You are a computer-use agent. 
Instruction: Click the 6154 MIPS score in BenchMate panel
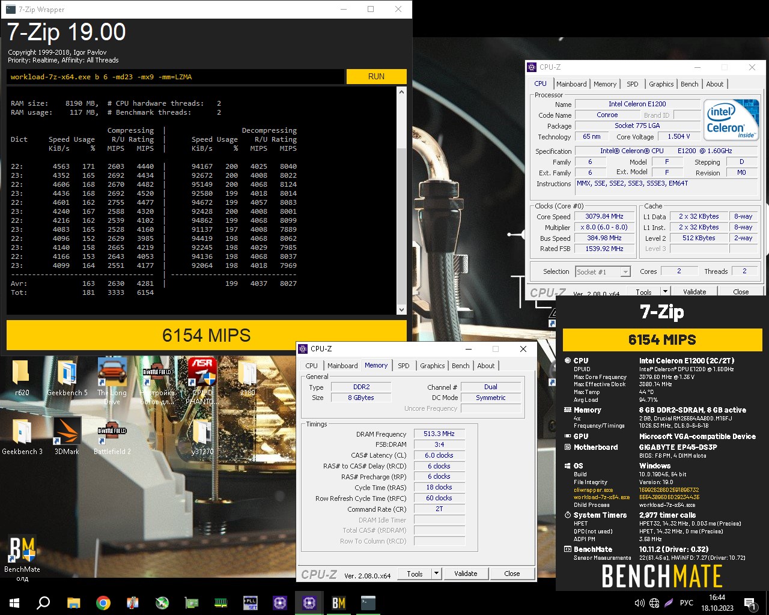tap(662, 340)
